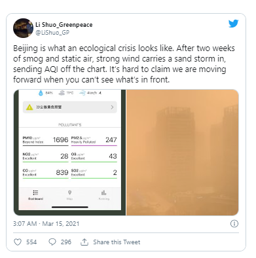Open the tweet info circle icon
Viewport: 256px width, 258px height.
[x=234, y=224]
